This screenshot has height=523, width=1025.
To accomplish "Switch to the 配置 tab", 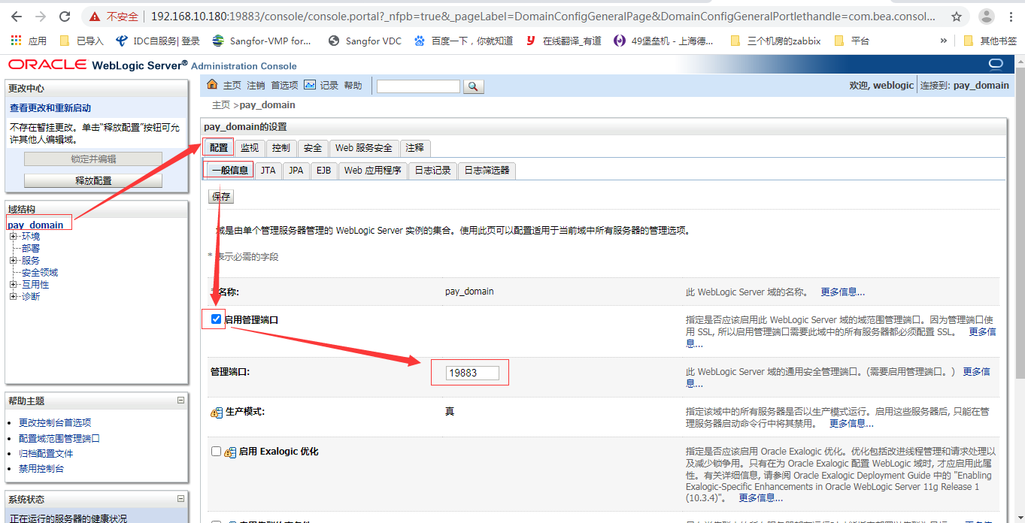I will pos(219,148).
